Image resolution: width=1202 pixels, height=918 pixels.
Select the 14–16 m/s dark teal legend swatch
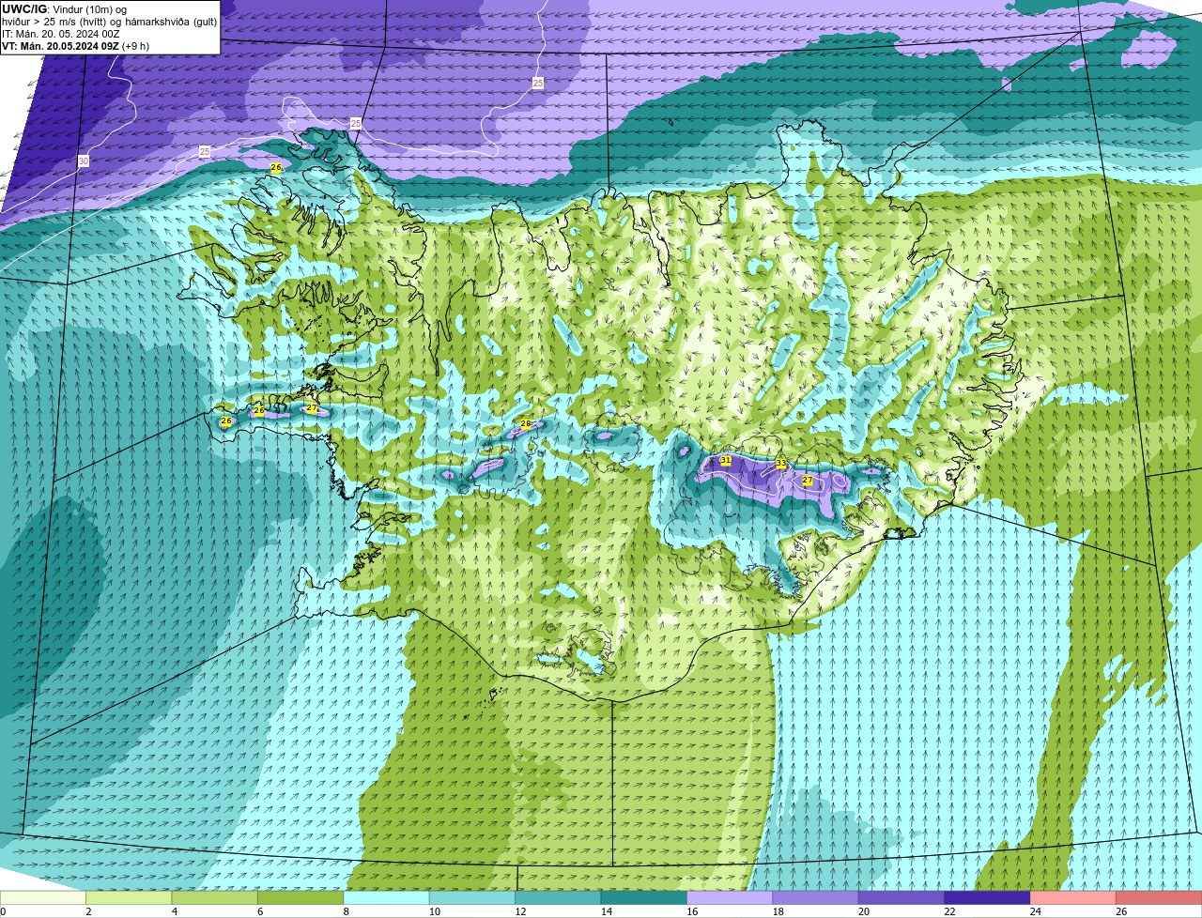tap(644, 897)
